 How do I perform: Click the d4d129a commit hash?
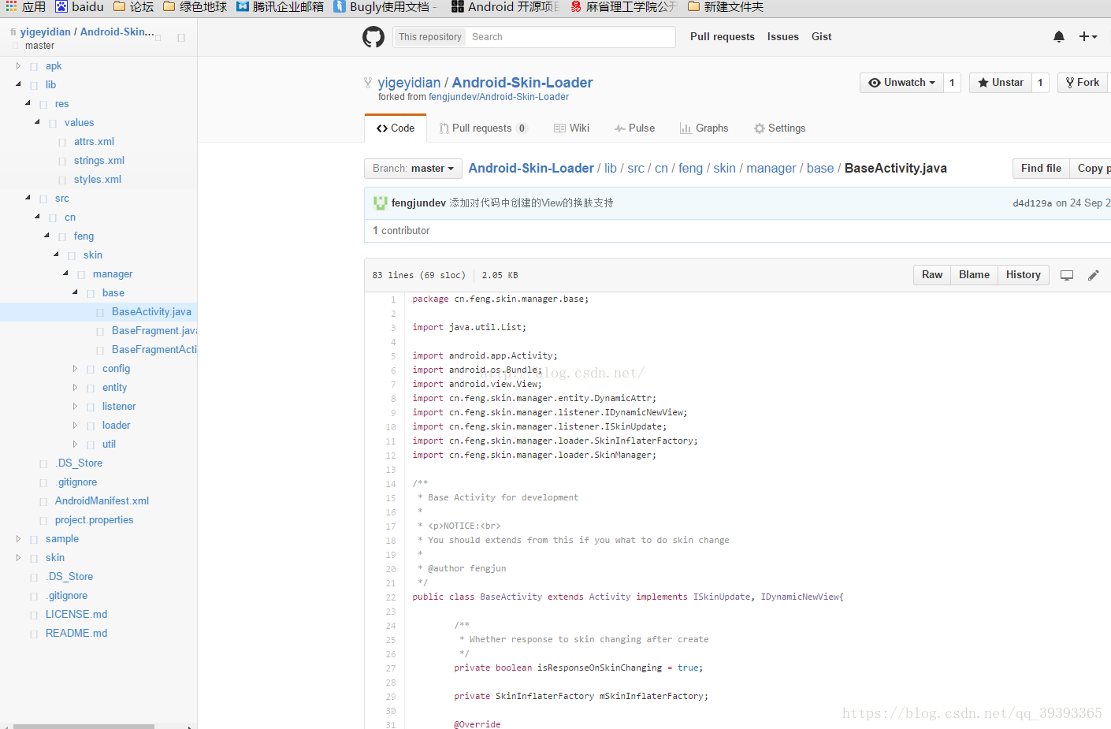click(1032, 203)
